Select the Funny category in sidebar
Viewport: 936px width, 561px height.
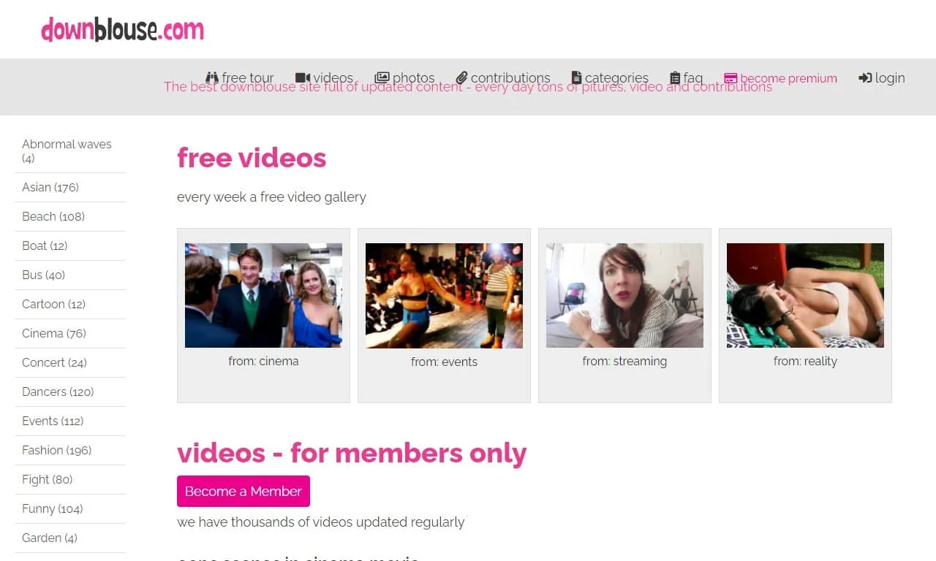tap(52, 508)
